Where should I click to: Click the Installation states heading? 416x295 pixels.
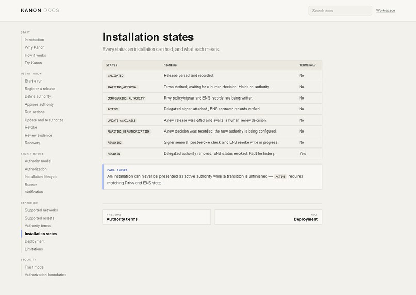(148, 37)
